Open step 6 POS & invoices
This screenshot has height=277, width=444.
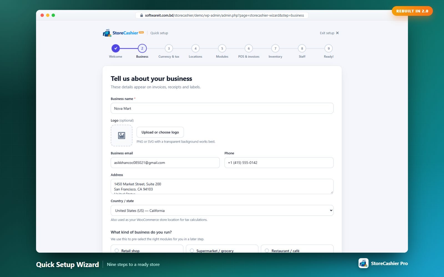[249, 48]
